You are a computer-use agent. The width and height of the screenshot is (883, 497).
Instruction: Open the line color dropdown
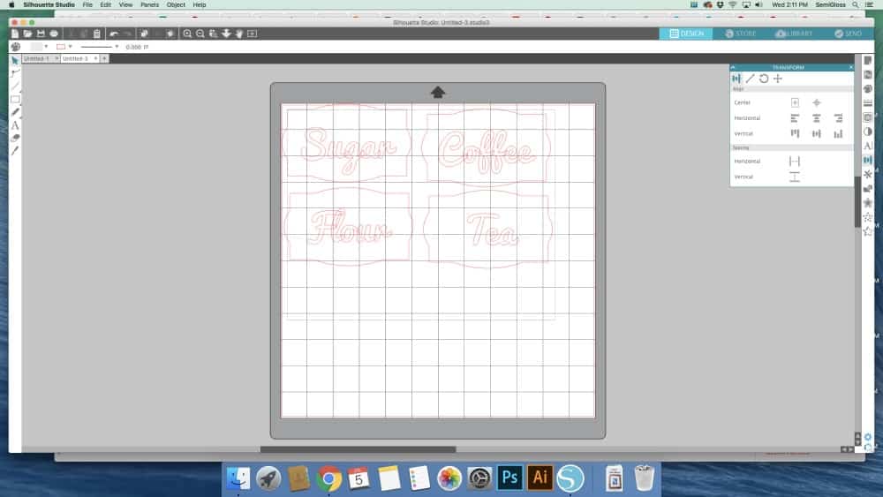[x=71, y=47]
